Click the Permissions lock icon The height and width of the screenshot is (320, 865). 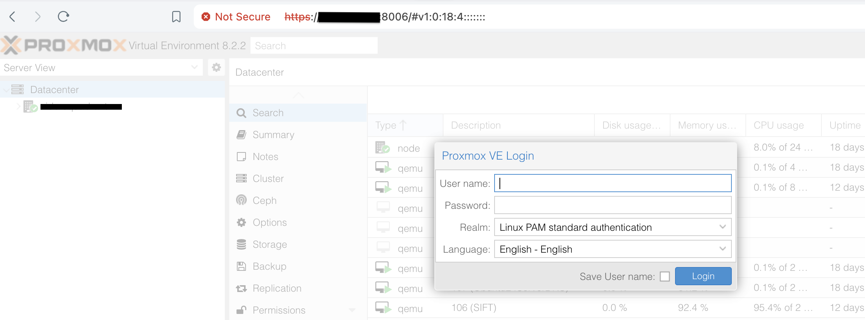[241, 310]
